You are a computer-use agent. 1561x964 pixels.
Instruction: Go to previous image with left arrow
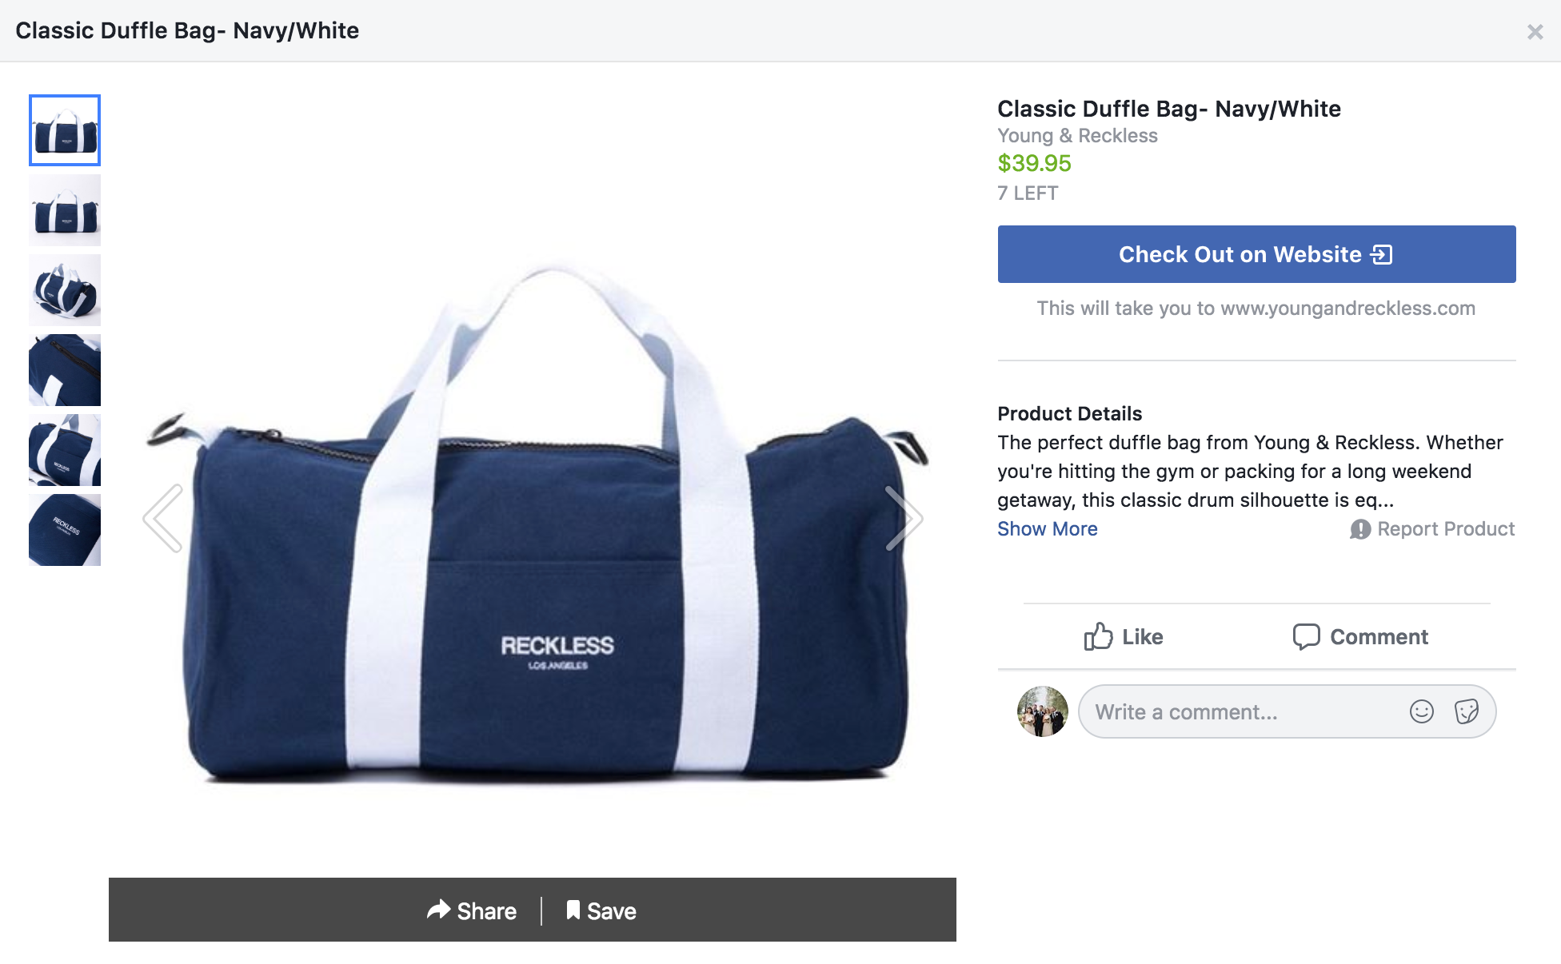pyautogui.click(x=163, y=518)
